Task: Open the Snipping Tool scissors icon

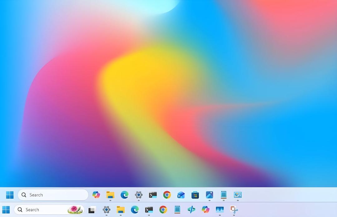Action: click(x=234, y=210)
